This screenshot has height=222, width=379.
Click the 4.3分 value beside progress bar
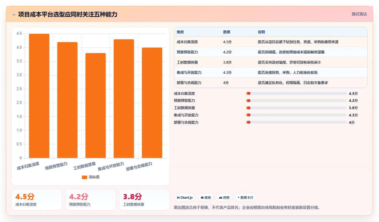(x=353, y=115)
